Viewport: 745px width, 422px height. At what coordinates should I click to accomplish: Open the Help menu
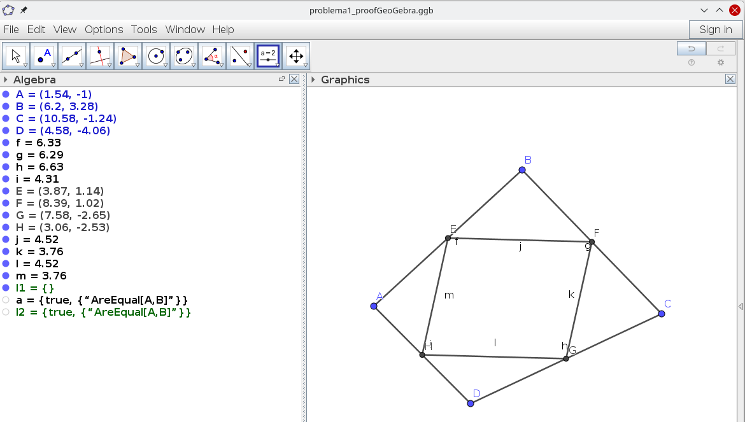click(x=223, y=29)
